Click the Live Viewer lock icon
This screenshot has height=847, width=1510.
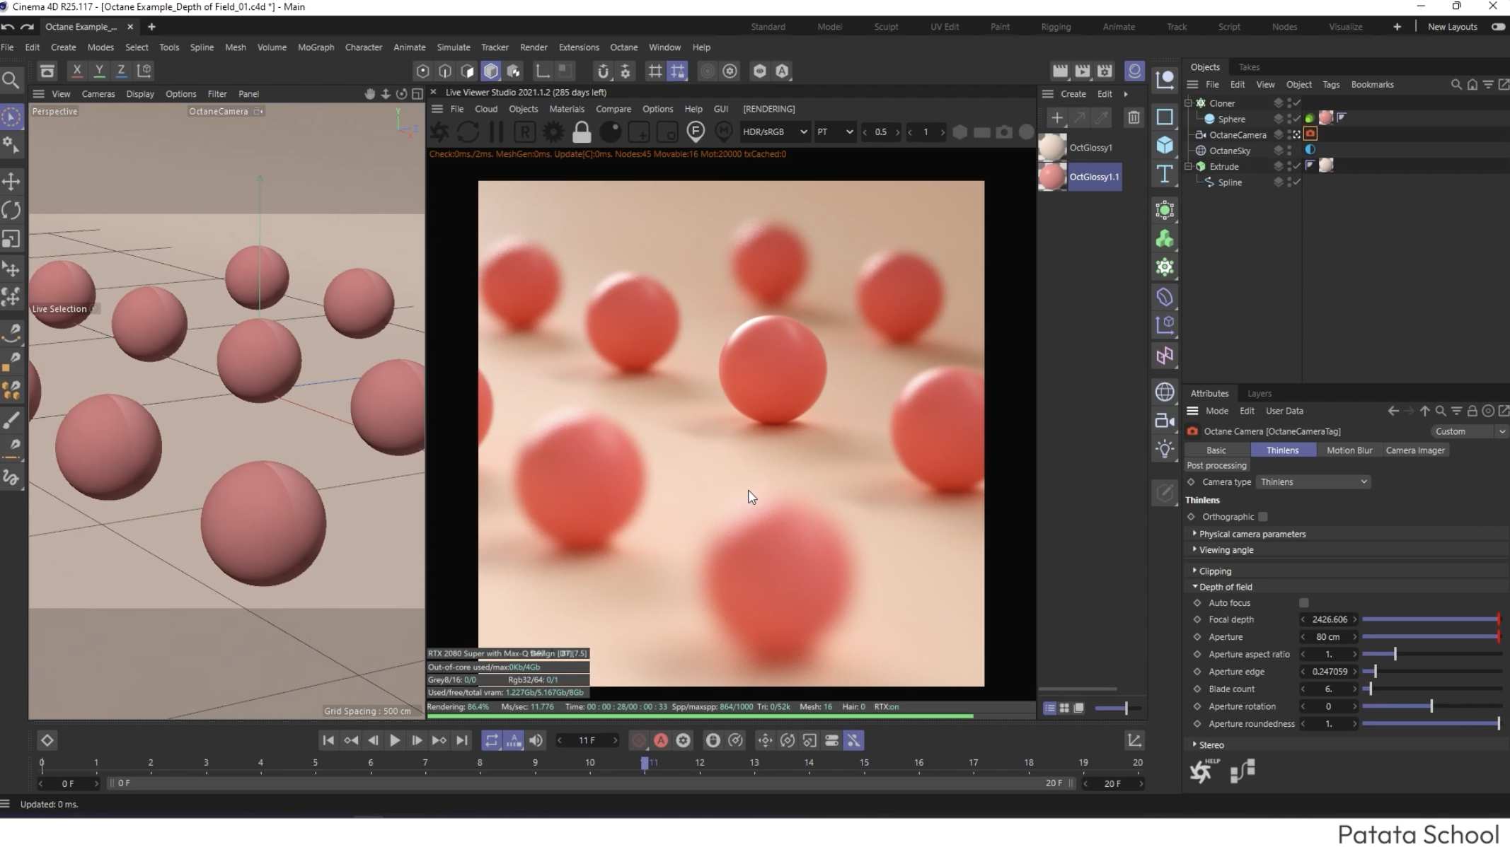coord(582,132)
